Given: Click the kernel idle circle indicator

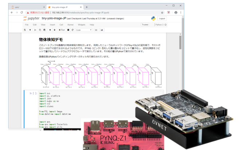Looking at the screenshot, I should coord(165,25).
